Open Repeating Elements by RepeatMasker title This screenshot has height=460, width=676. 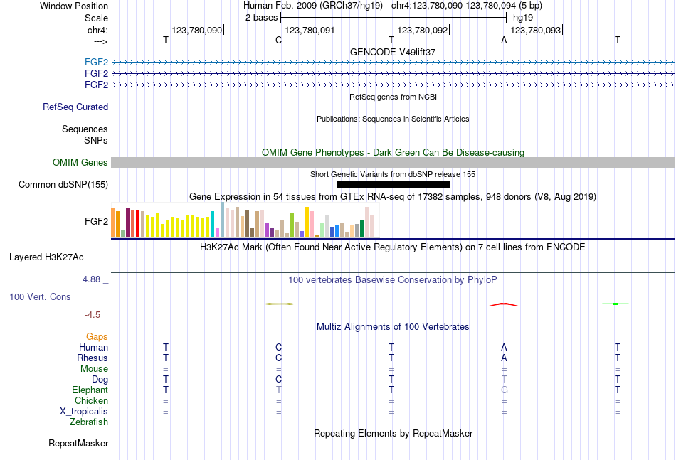click(393, 433)
